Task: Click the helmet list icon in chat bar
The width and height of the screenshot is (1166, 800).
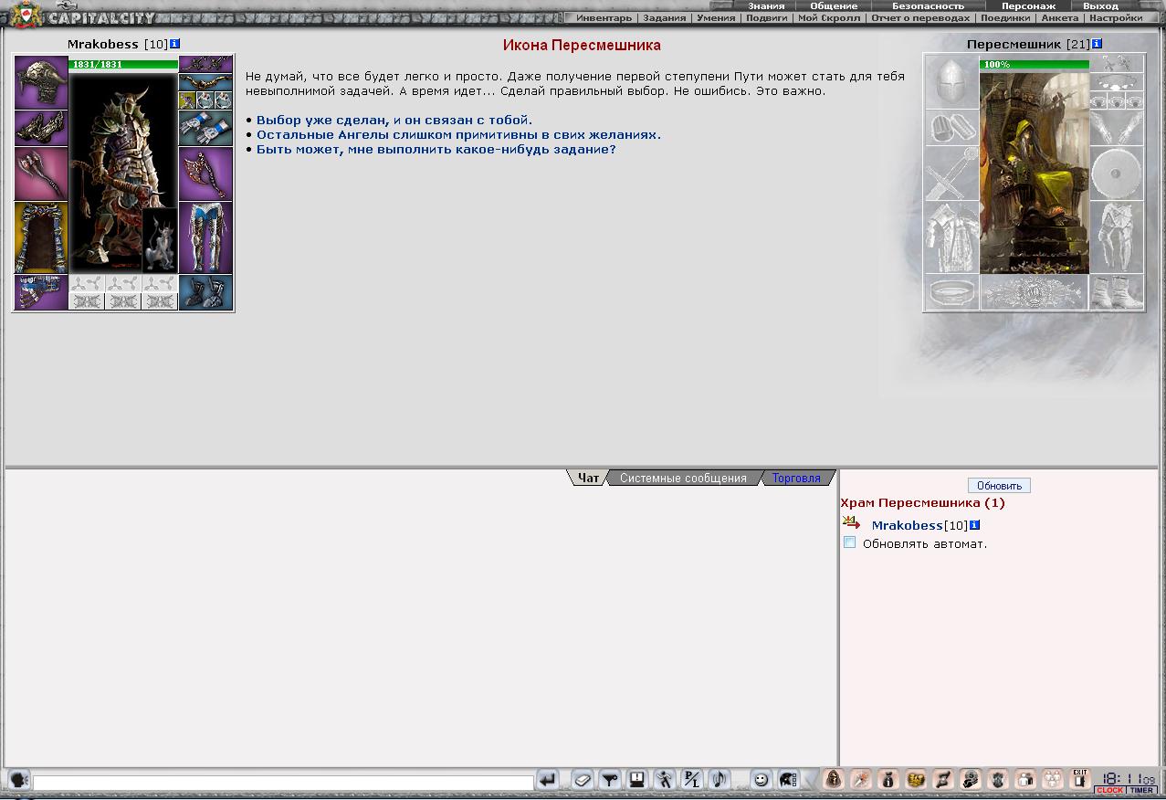Action: (787, 779)
